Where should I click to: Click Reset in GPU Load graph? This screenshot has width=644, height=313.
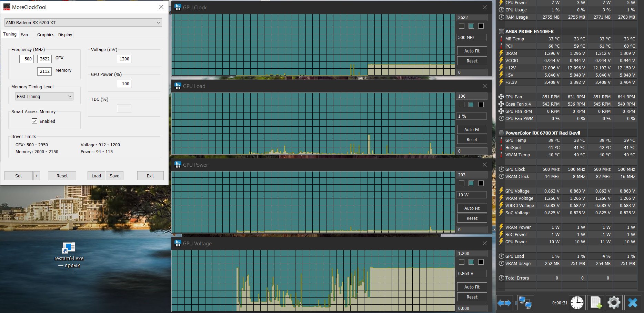pos(472,139)
